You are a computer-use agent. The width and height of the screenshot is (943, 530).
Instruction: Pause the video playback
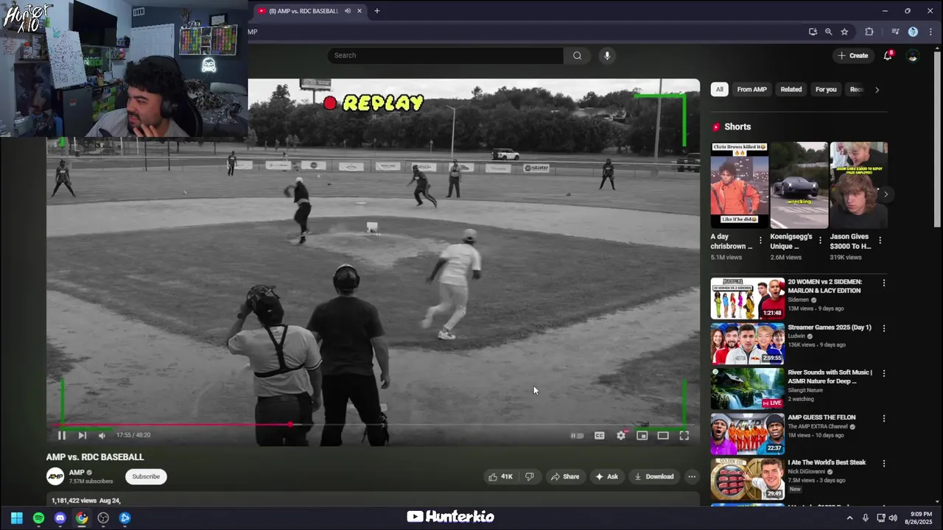tap(62, 435)
